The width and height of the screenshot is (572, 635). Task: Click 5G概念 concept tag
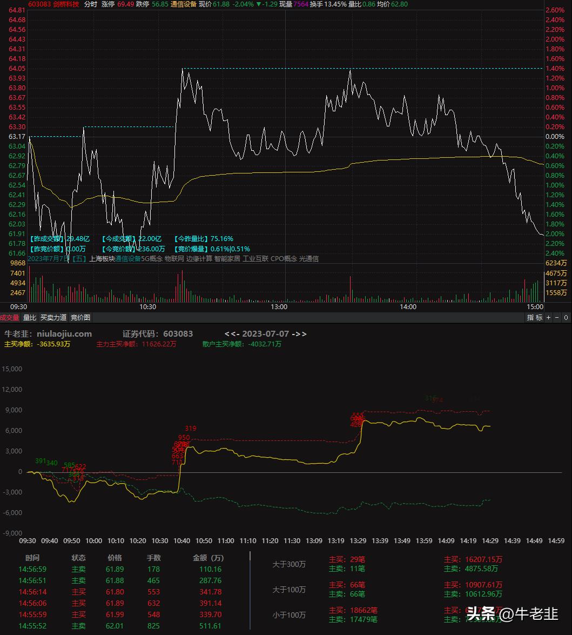tap(151, 258)
